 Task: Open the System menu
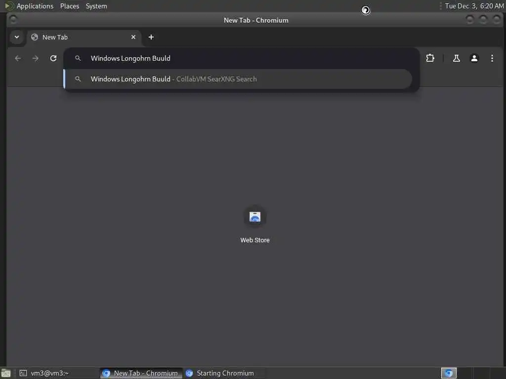click(x=96, y=6)
